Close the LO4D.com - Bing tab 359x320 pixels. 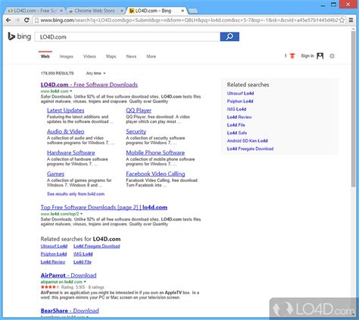click(x=183, y=11)
